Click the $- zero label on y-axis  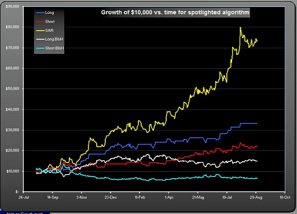tap(17, 192)
